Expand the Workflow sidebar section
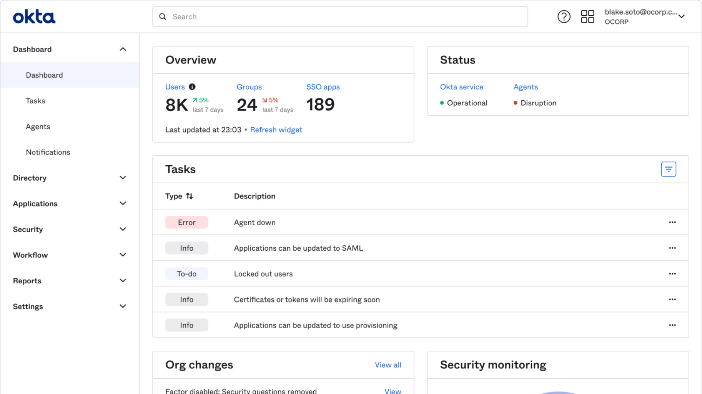The width and height of the screenshot is (702, 394). pos(123,255)
